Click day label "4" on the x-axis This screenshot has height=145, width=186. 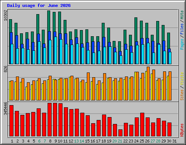coord(28,141)
